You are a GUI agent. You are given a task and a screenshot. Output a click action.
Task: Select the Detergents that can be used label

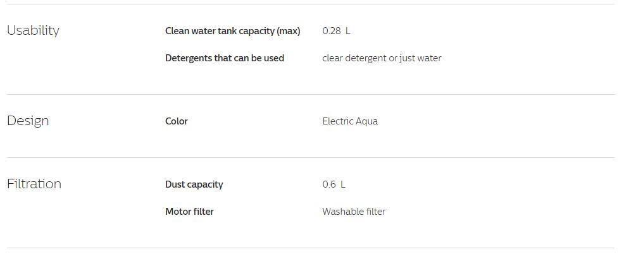point(225,58)
